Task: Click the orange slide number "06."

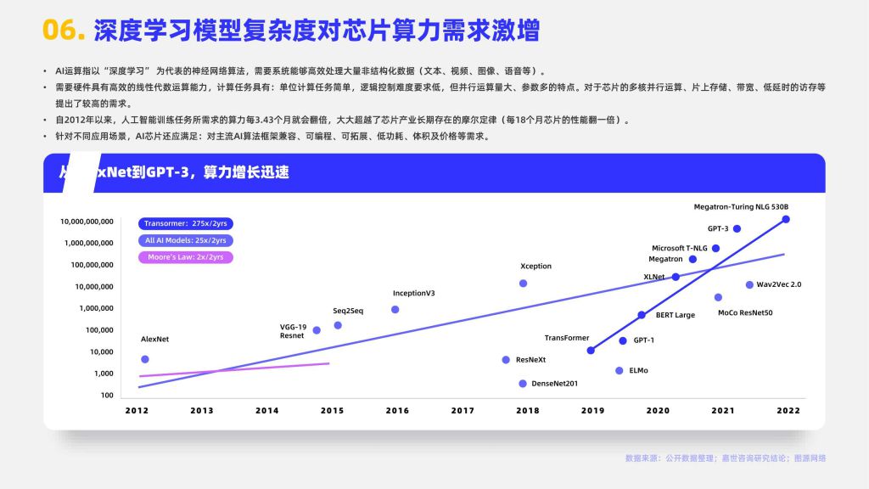Action: tap(64, 30)
